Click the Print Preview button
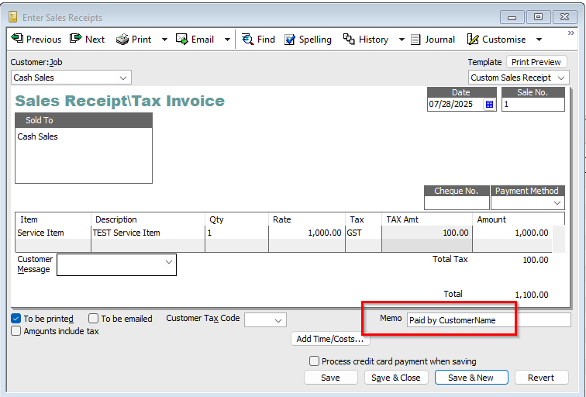 coord(536,62)
